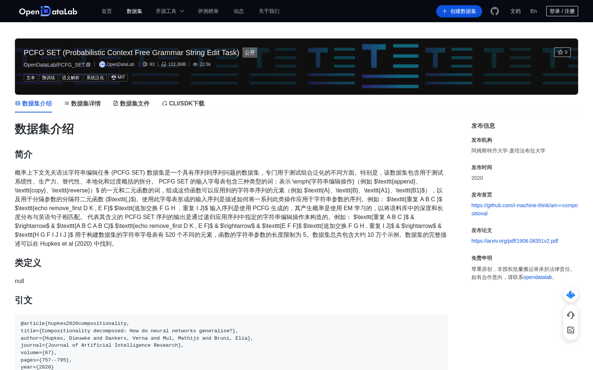
Task: Expand the 开源工具 dropdown menu
Action: coord(170,11)
